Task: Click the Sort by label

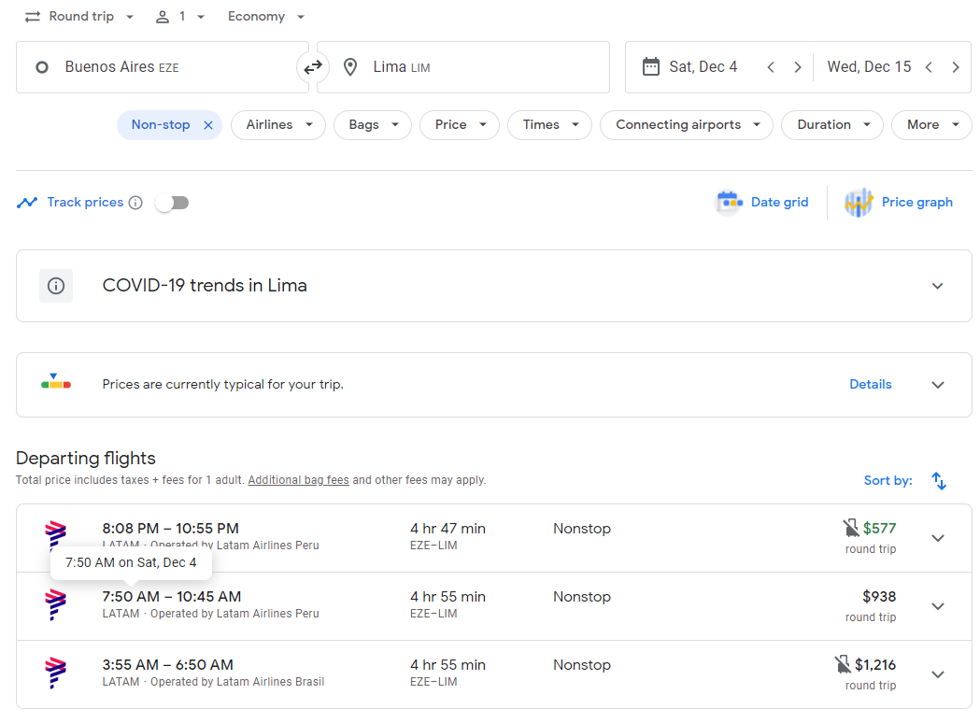Action: (x=888, y=480)
